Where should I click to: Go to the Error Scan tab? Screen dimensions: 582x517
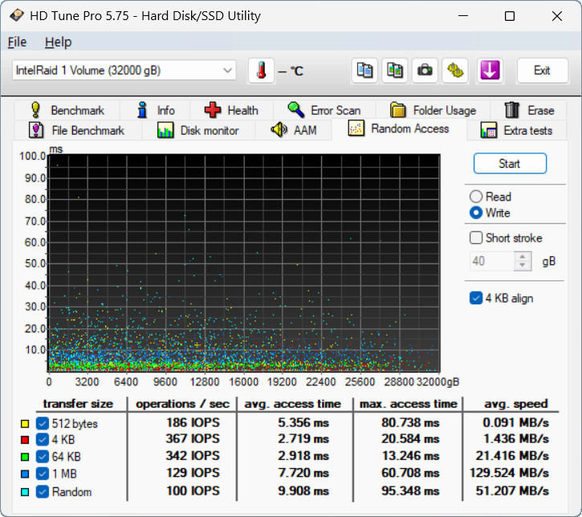[x=324, y=110]
